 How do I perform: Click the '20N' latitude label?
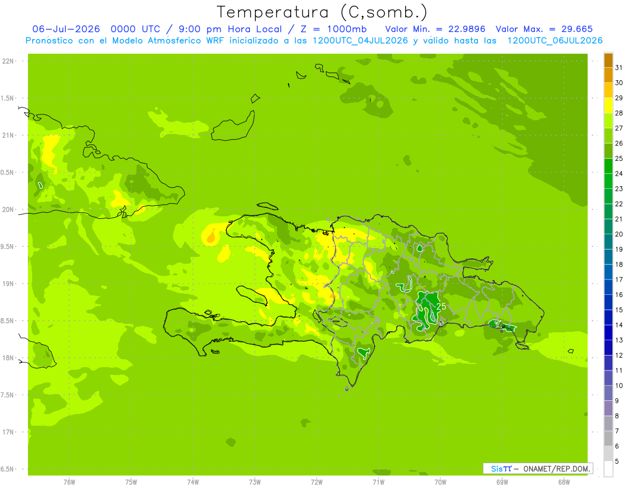(8, 209)
